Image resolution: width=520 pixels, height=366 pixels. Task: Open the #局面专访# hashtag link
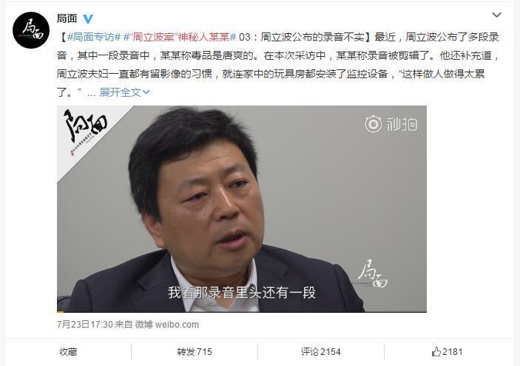(x=94, y=37)
